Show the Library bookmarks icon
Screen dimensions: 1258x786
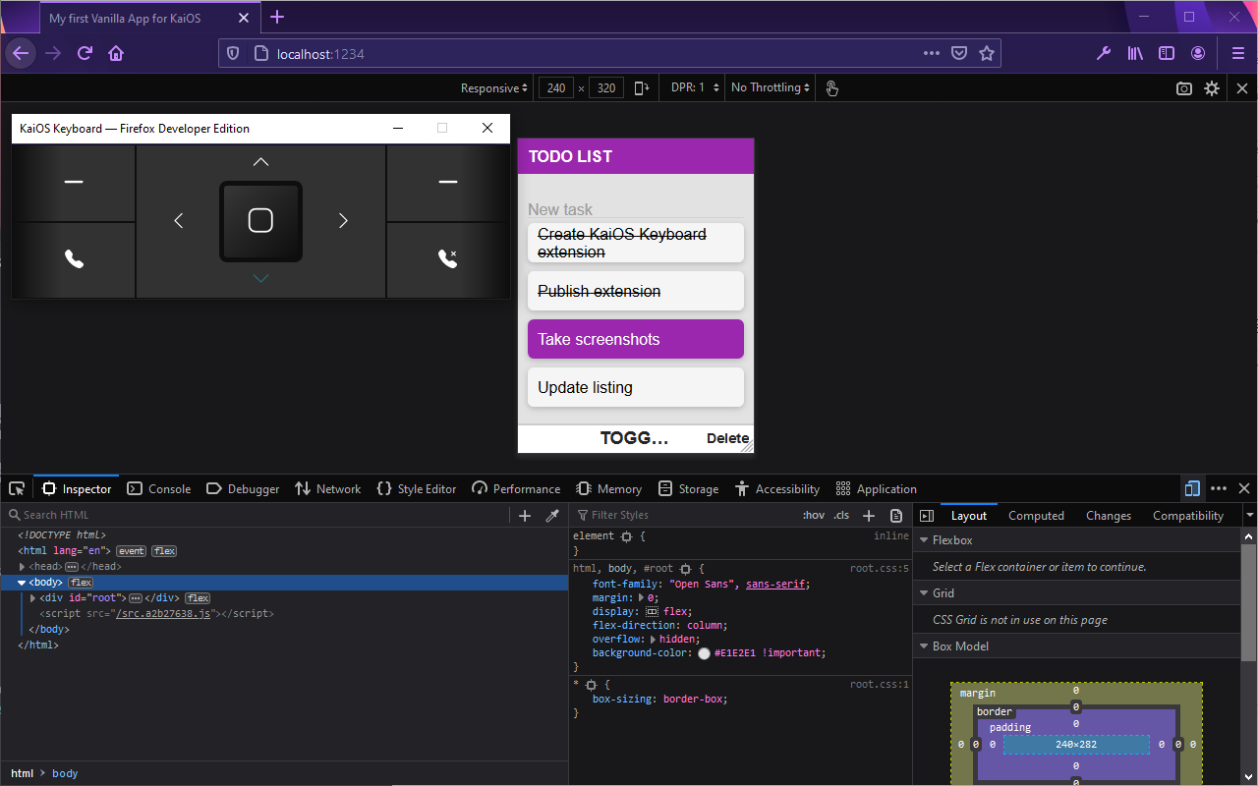1135,53
